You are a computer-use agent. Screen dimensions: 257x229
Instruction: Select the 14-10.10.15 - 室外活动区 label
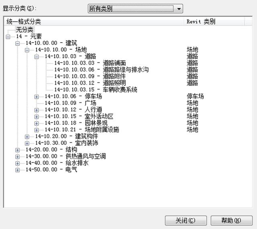click(79, 116)
